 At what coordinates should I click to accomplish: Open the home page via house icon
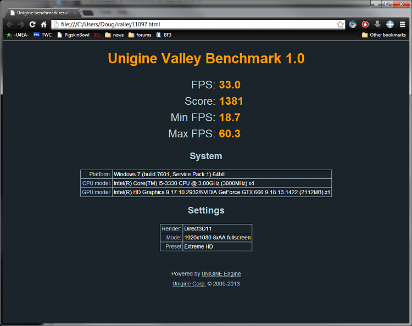pyautogui.click(x=43, y=24)
